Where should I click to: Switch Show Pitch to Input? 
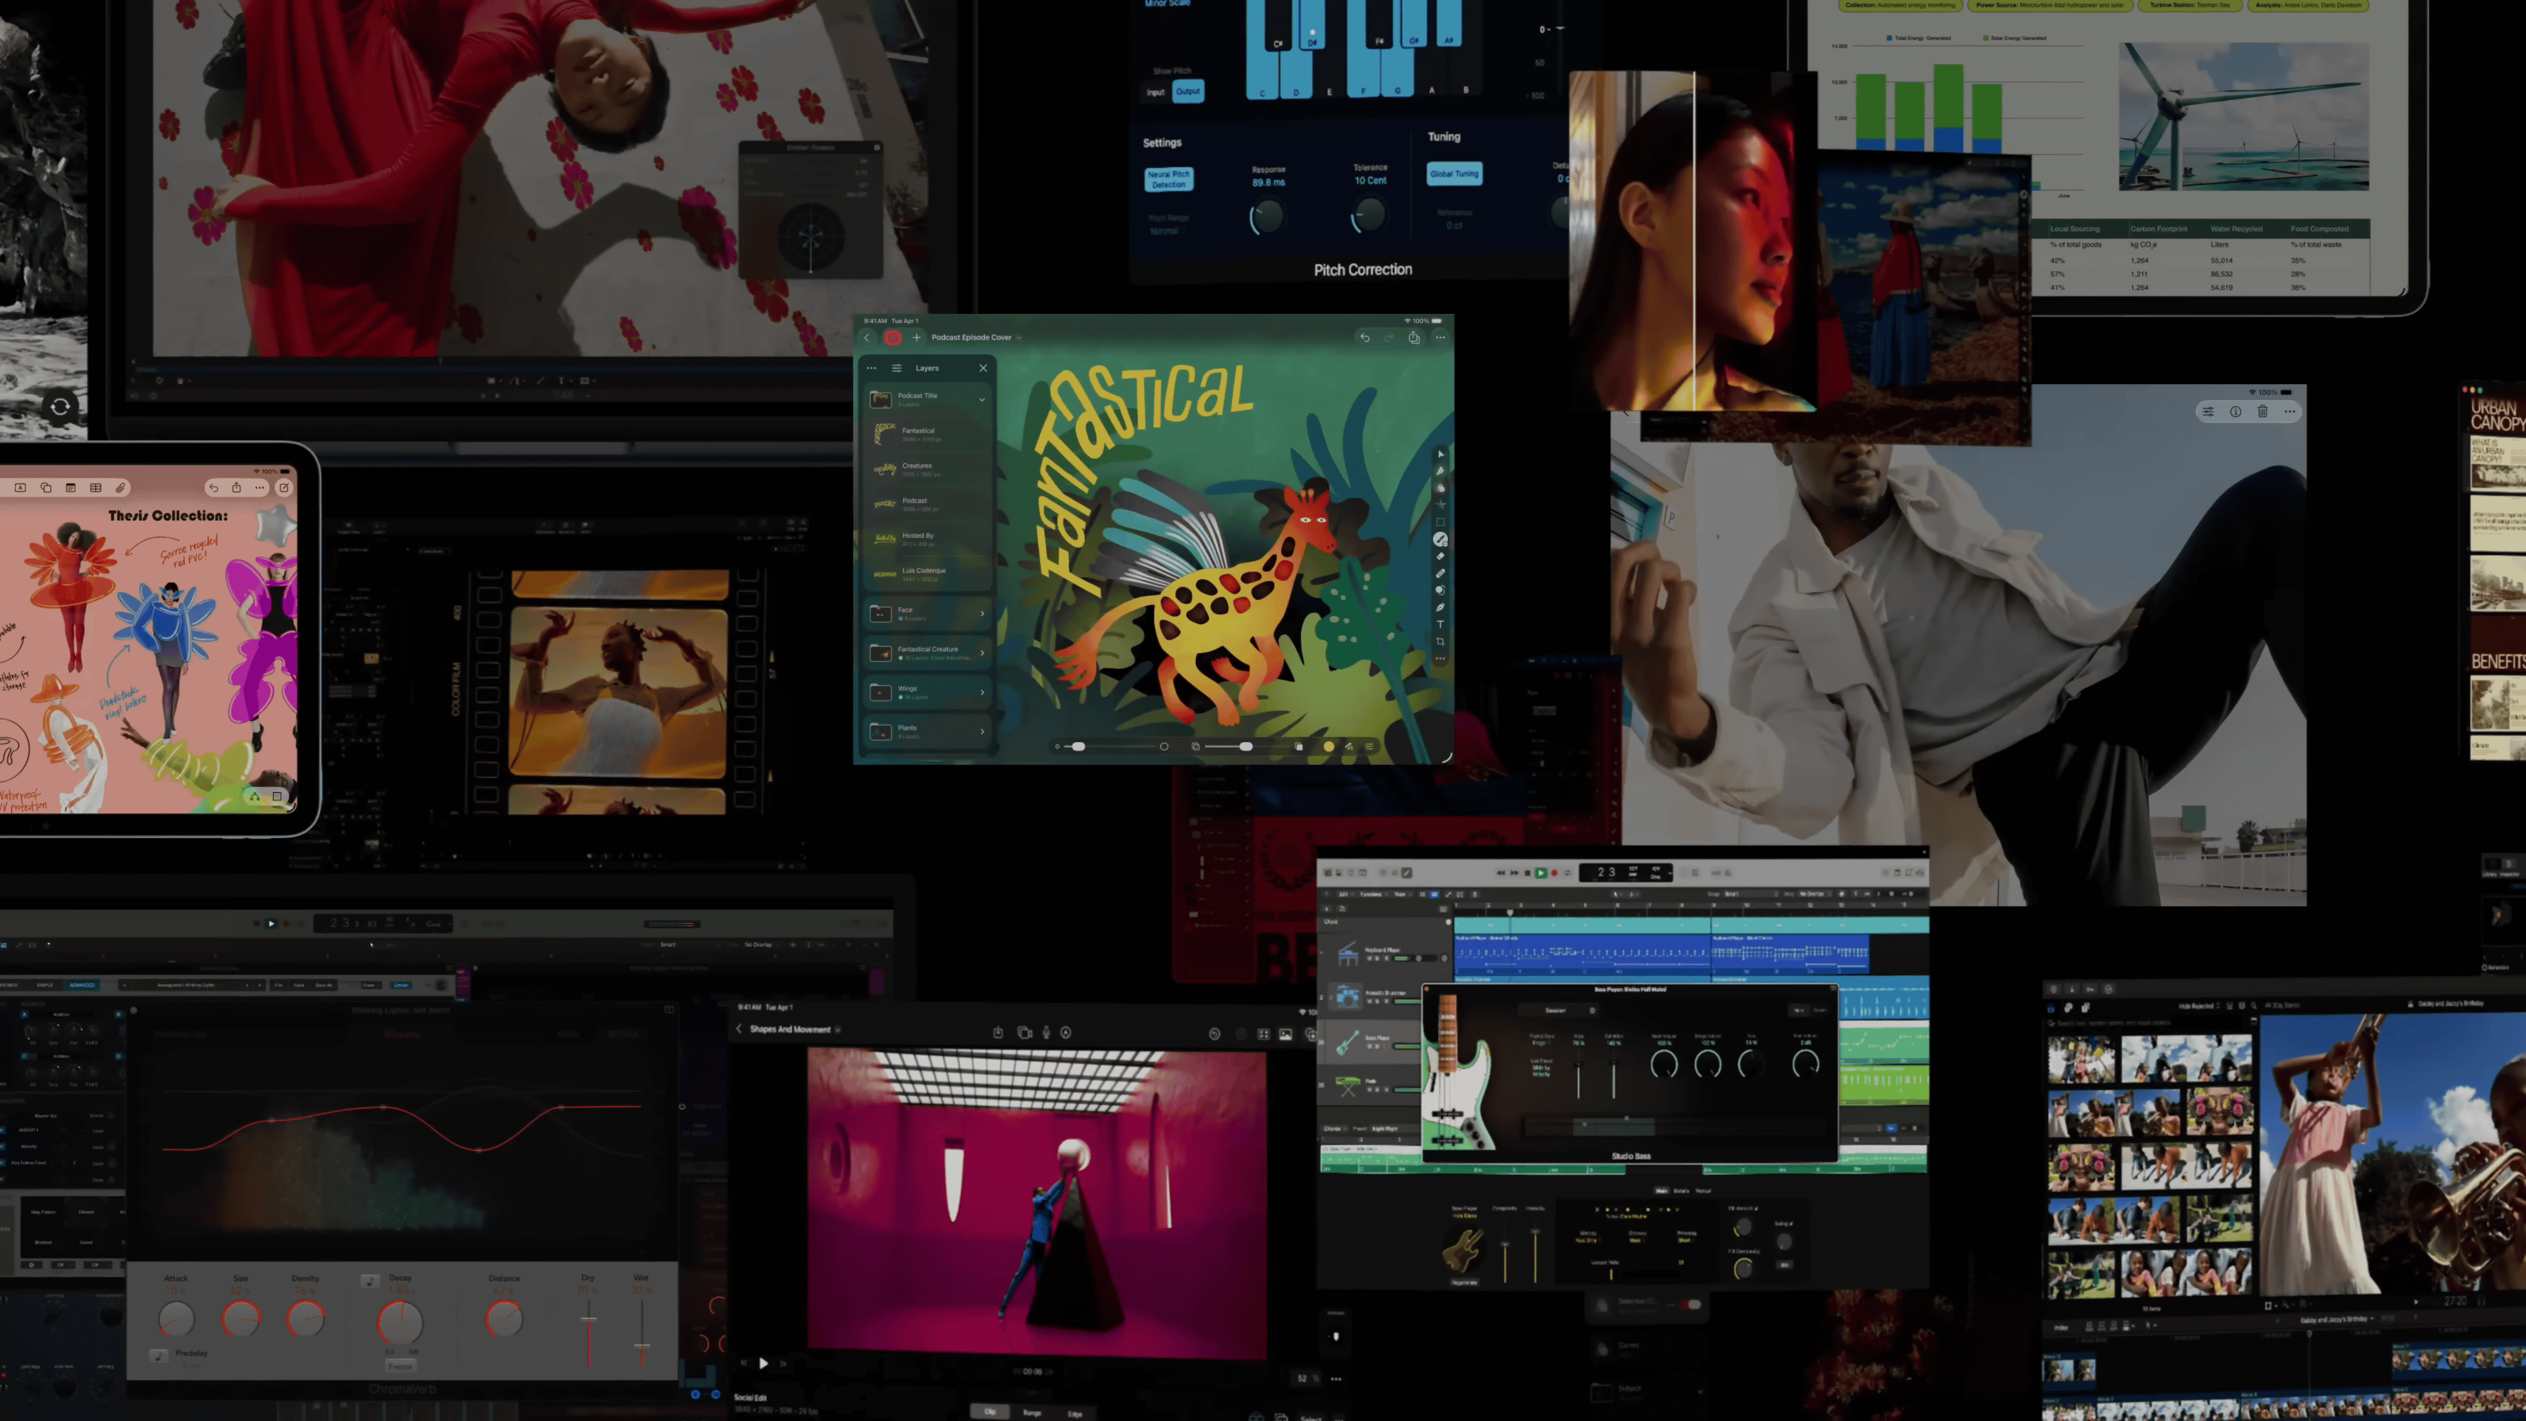(x=1155, y=92)
